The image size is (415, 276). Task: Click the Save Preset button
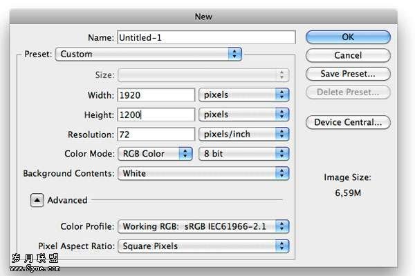tap(348, 74)
